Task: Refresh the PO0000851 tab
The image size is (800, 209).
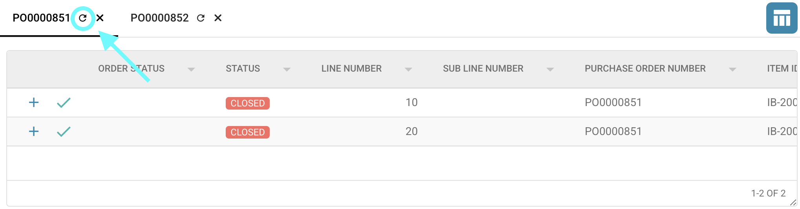Action: point(83,18)
